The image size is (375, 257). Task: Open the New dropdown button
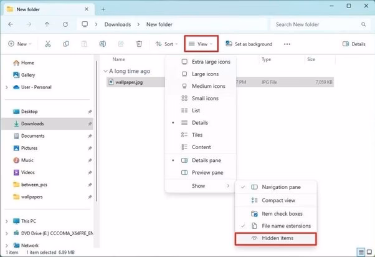(20, 44)
